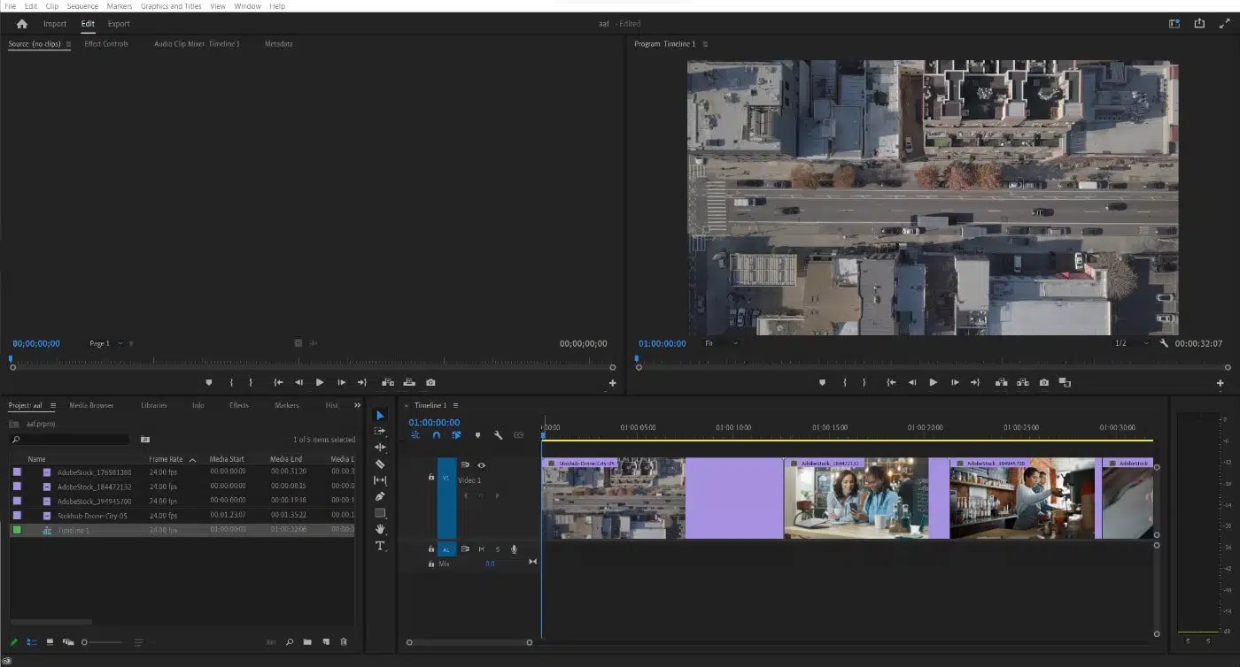Open the 1/2 playback resolution dropdown

tap(1131, 343)
